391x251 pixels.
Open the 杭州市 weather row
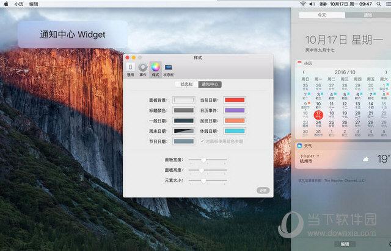pos(343,159)
